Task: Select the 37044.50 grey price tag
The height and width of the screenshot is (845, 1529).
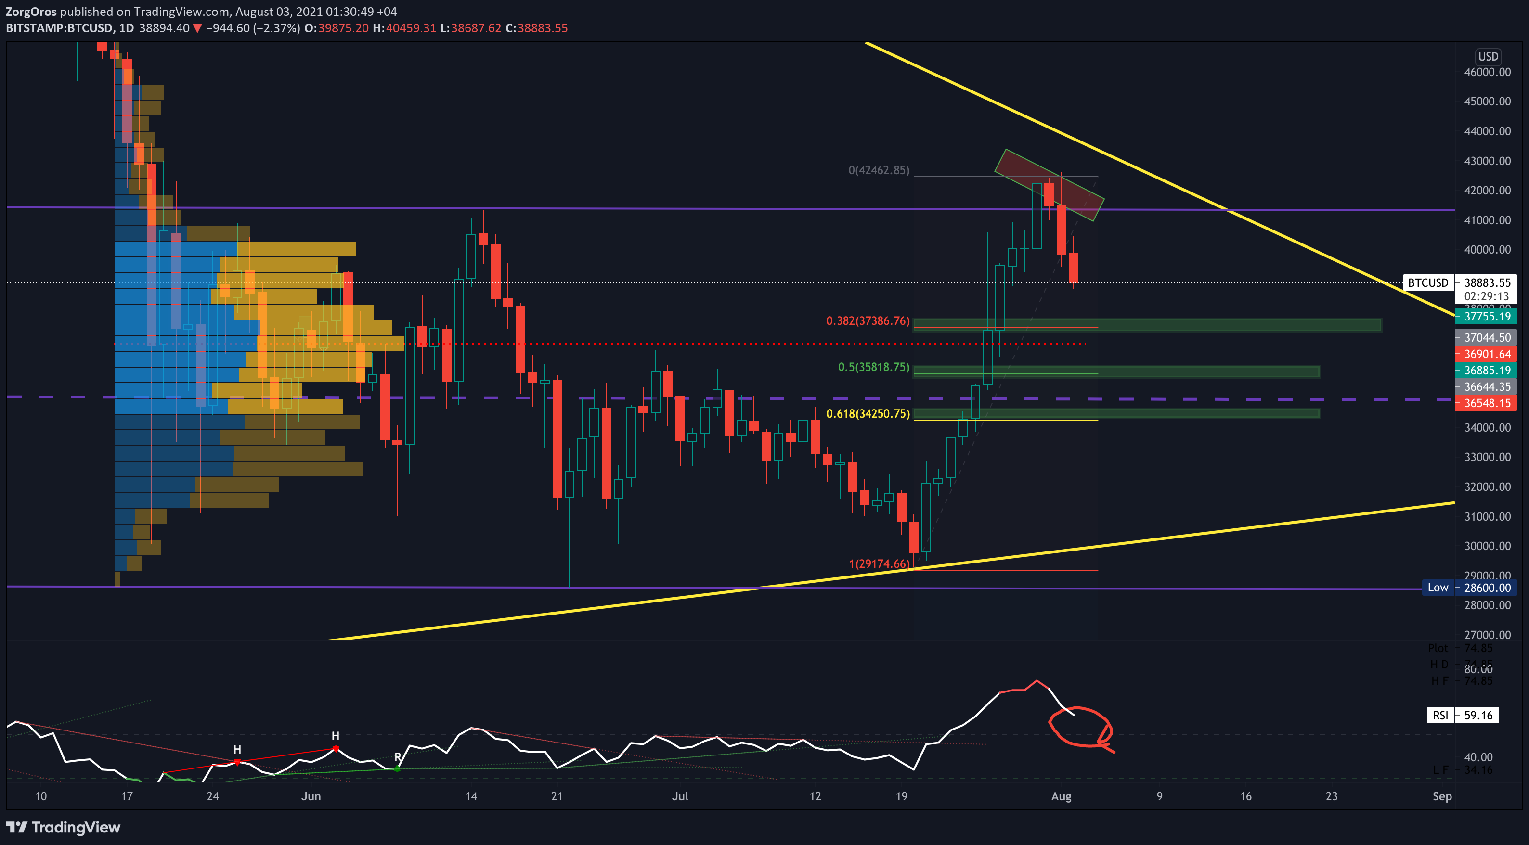Action: tap(1486, 338)
